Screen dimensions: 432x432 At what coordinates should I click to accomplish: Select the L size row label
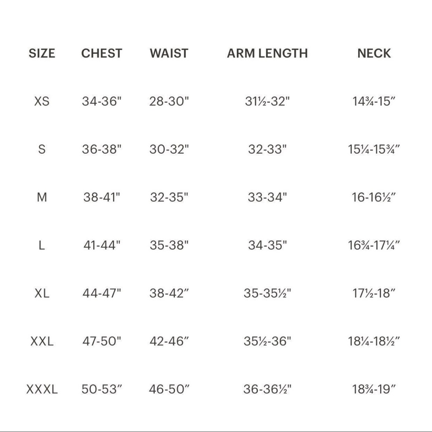click(x=41, y=245)
